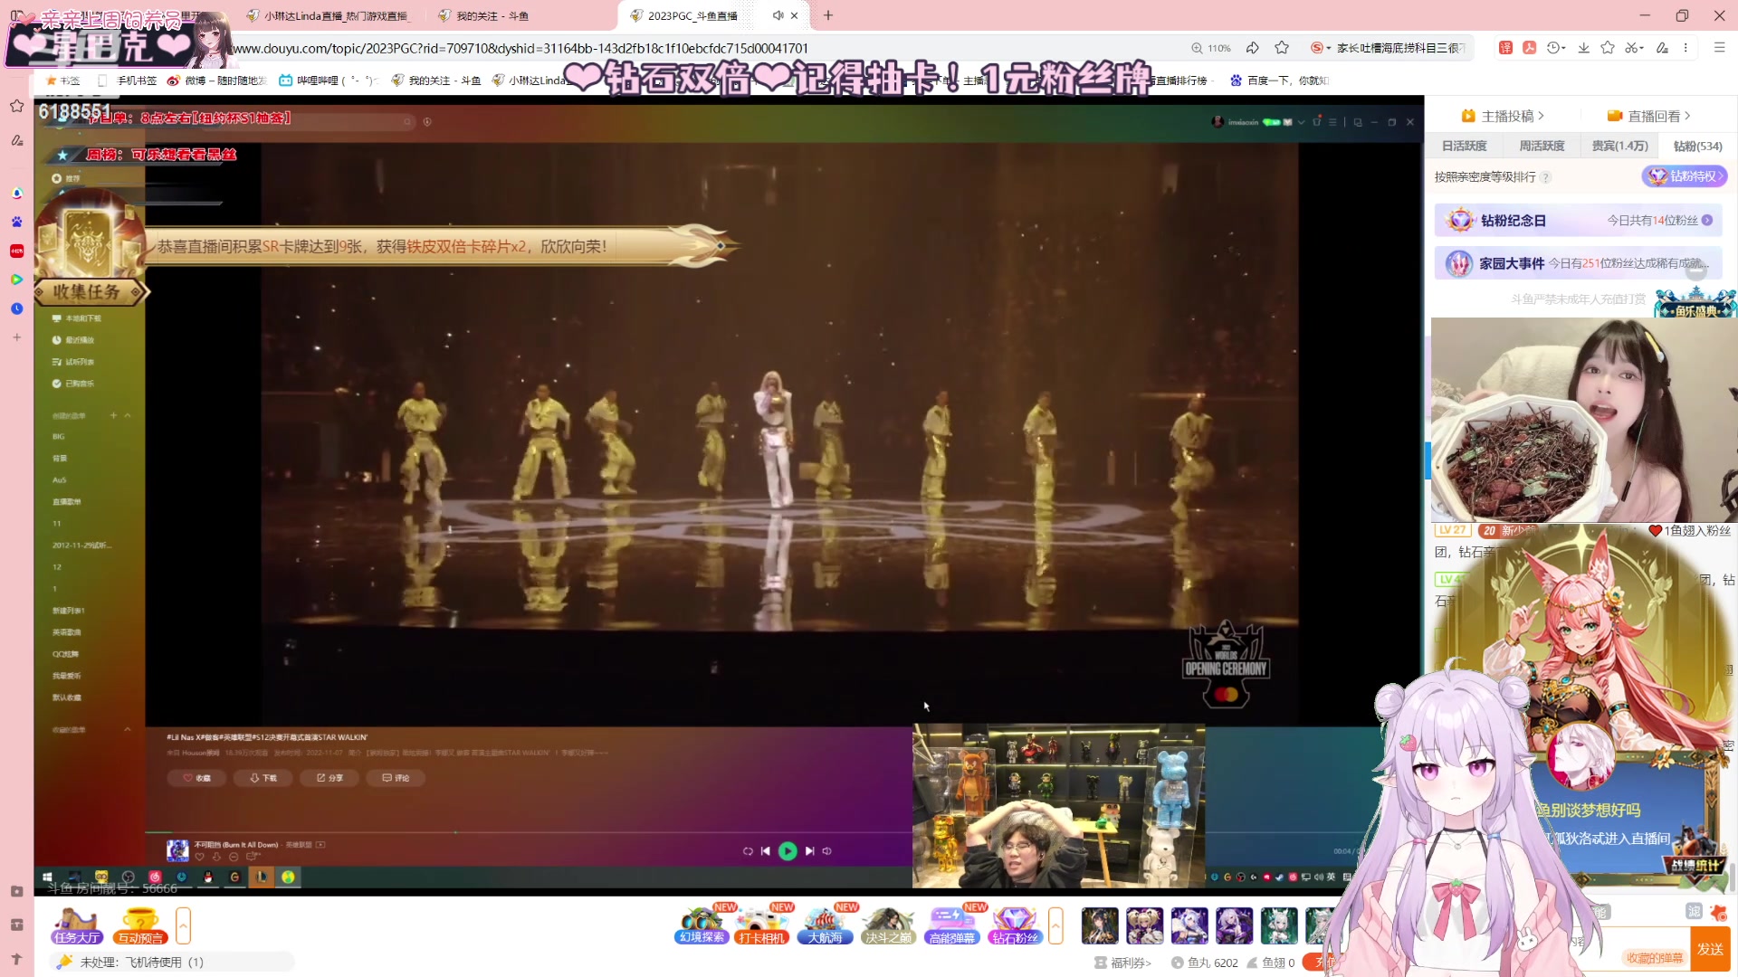Image resolution: width=1738 pixels, height=977 pixels.
Task: Open the 大航海 activity icon
Action: 825,925
